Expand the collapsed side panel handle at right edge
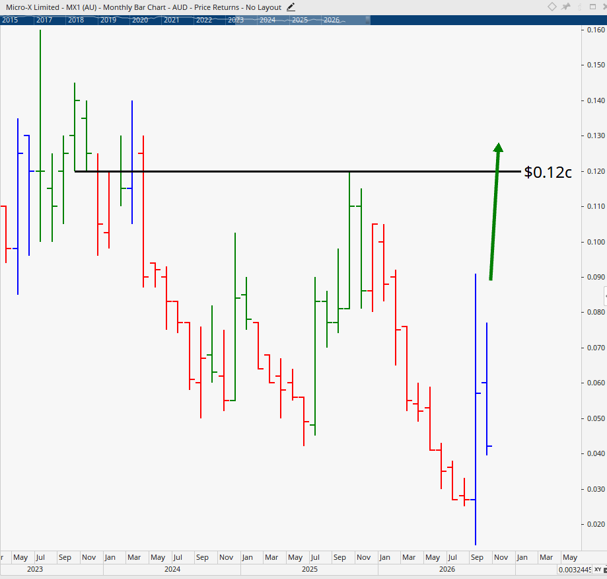607x579 pixels. click(x=605, y=297)
